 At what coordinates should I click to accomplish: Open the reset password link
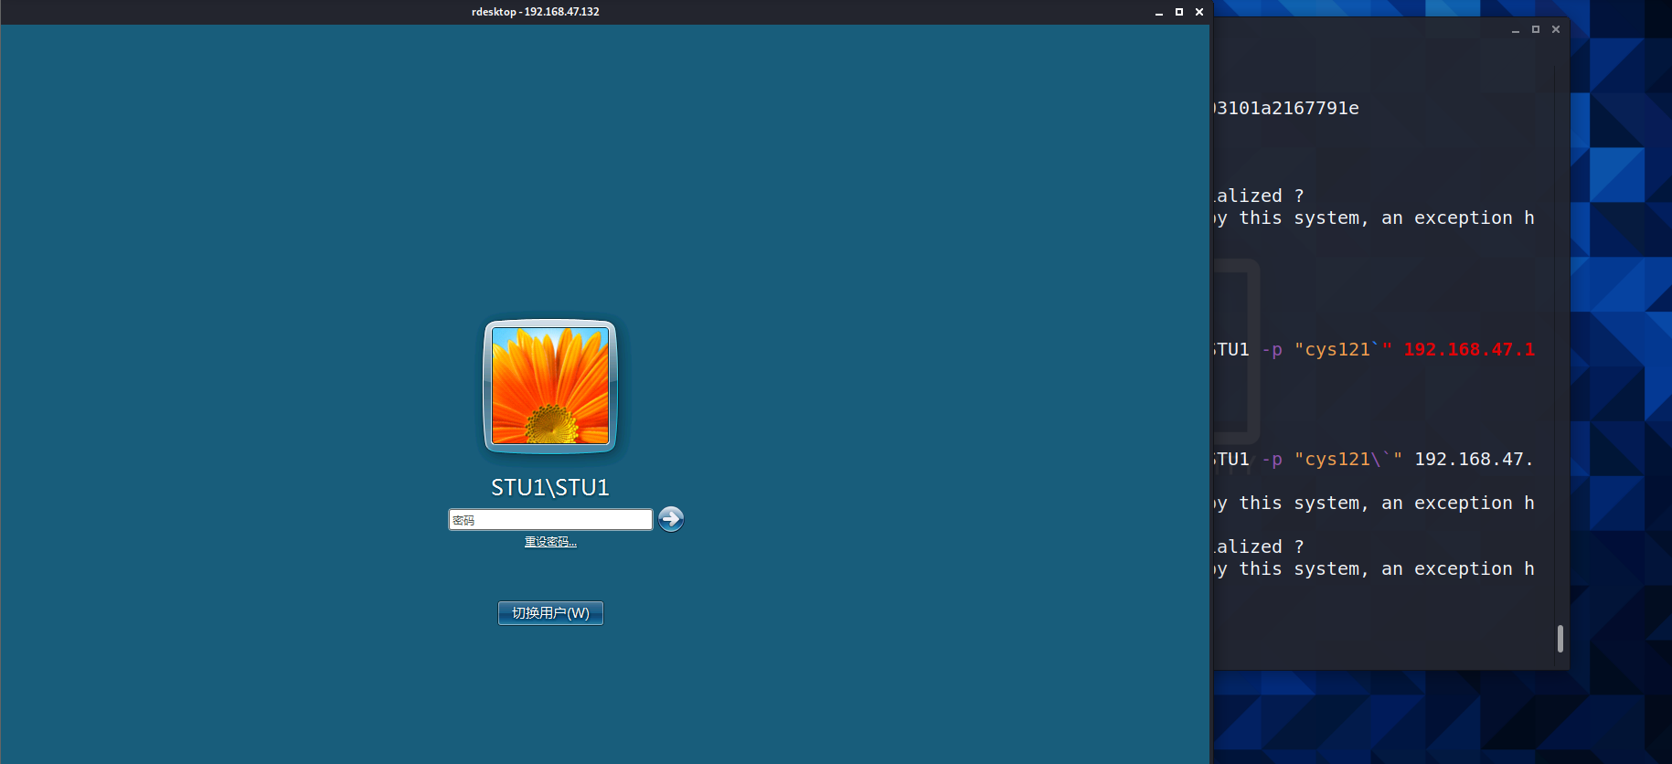[550, 542]
